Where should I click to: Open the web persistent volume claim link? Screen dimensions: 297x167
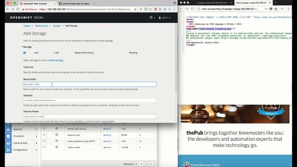point(36,52)
